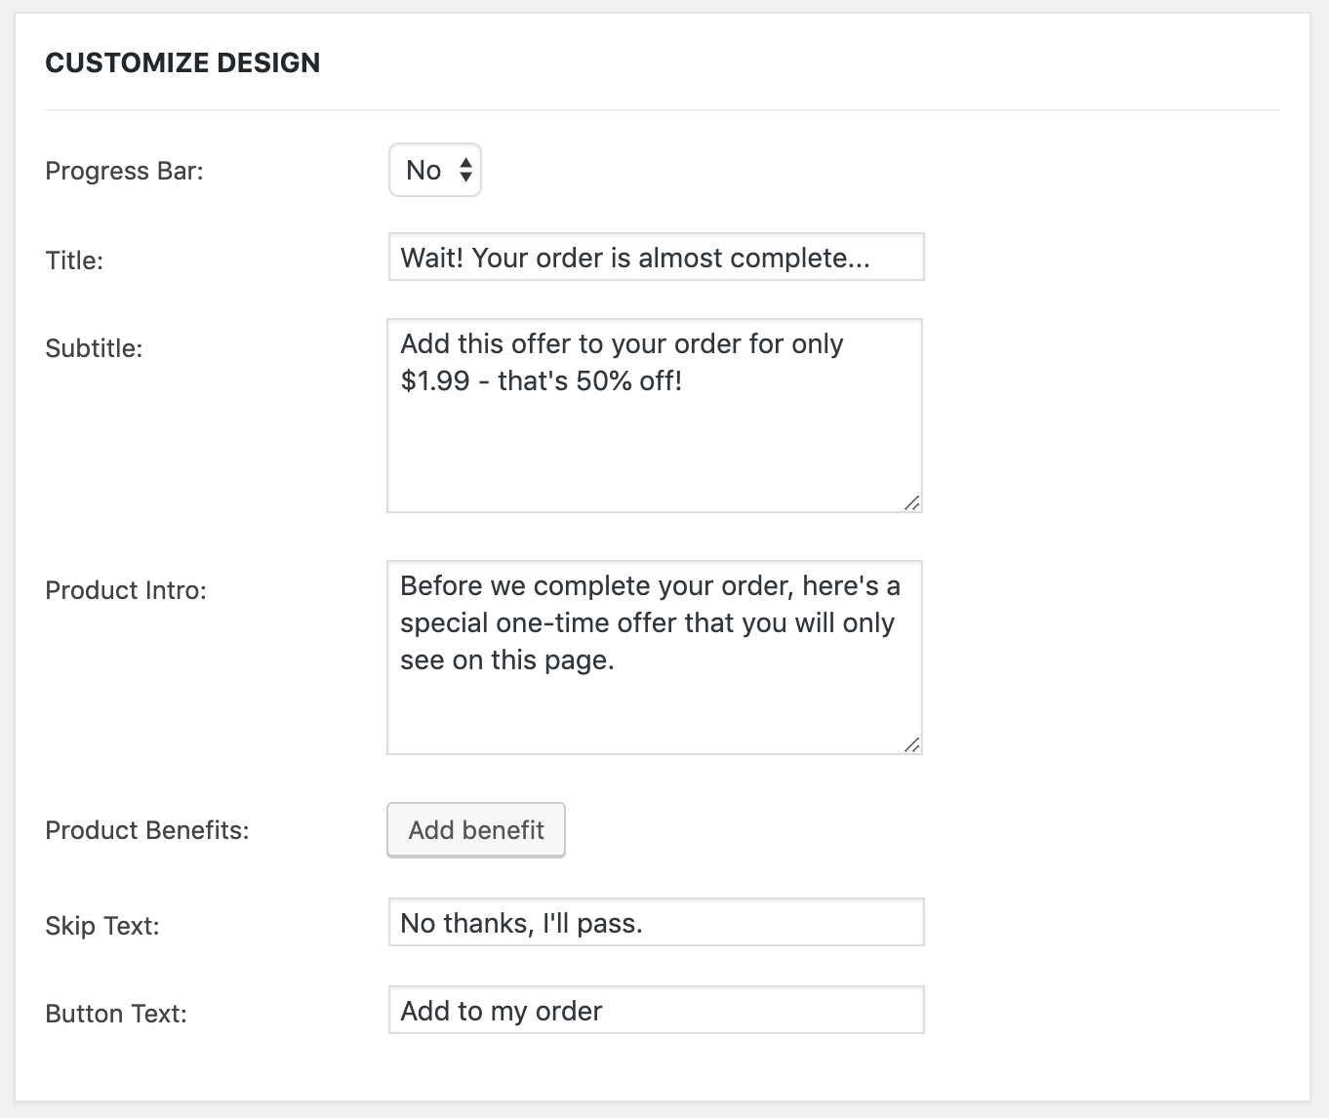Click the Product Intro resize grip handle

pyautogui.click(x=914, y=744)
